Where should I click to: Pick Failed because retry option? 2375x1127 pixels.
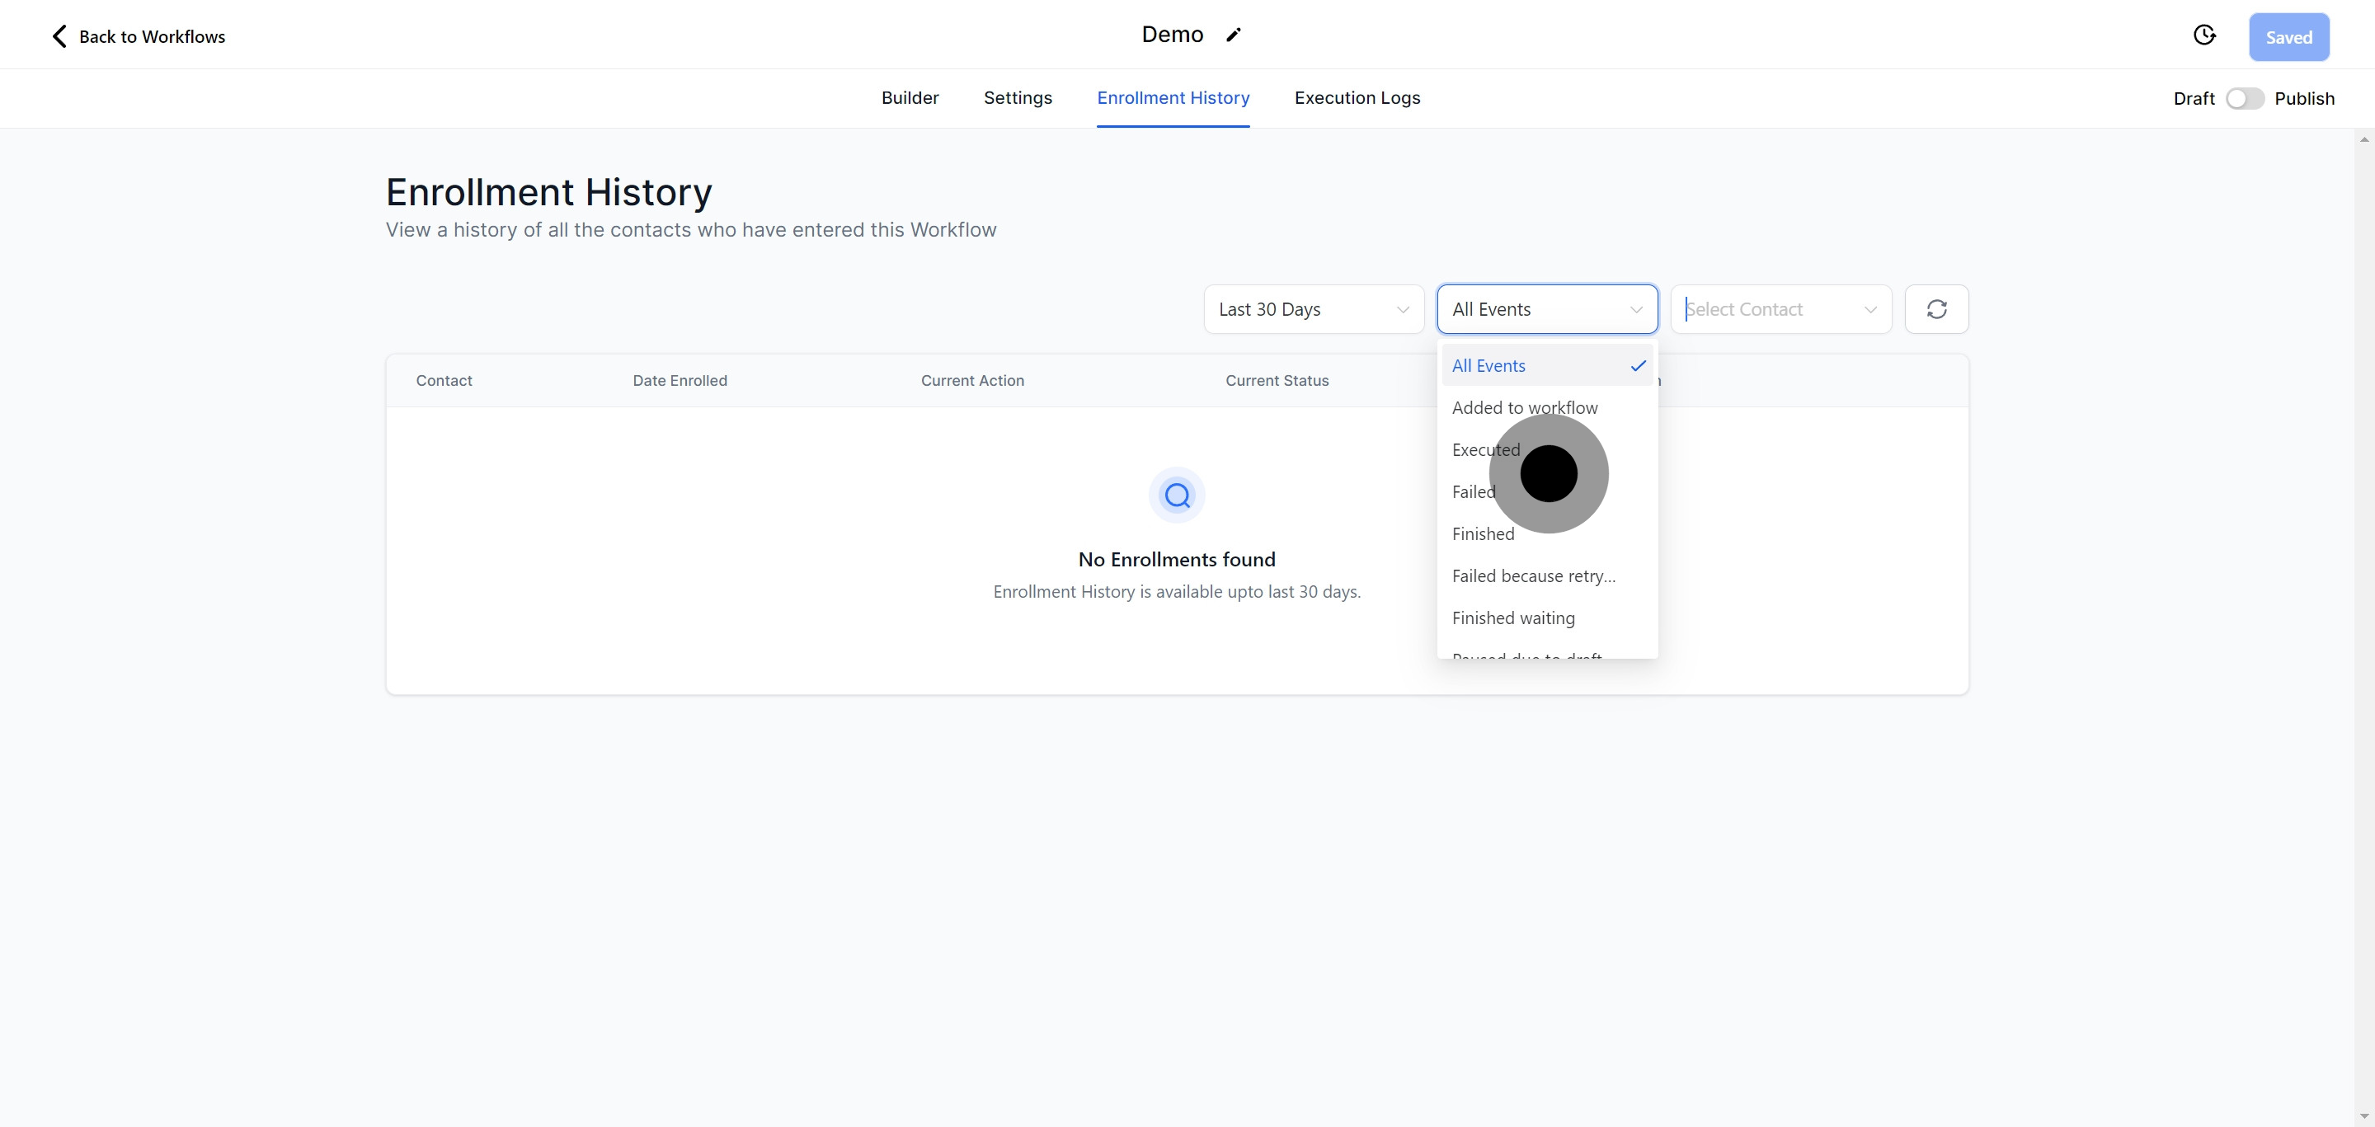(x=1533, y=576)
